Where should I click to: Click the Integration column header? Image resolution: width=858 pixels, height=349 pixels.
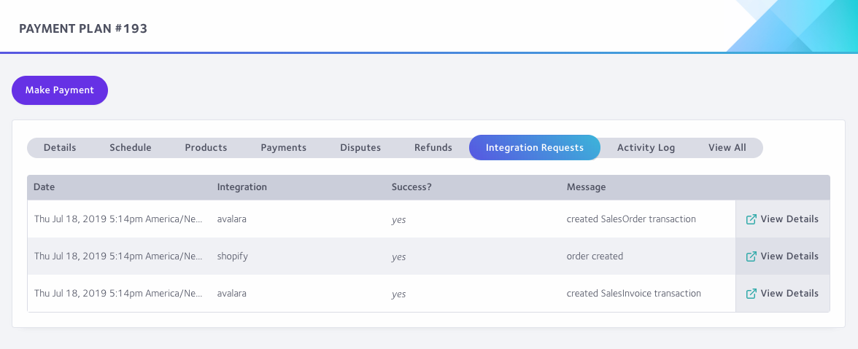(x=242, y=187)
